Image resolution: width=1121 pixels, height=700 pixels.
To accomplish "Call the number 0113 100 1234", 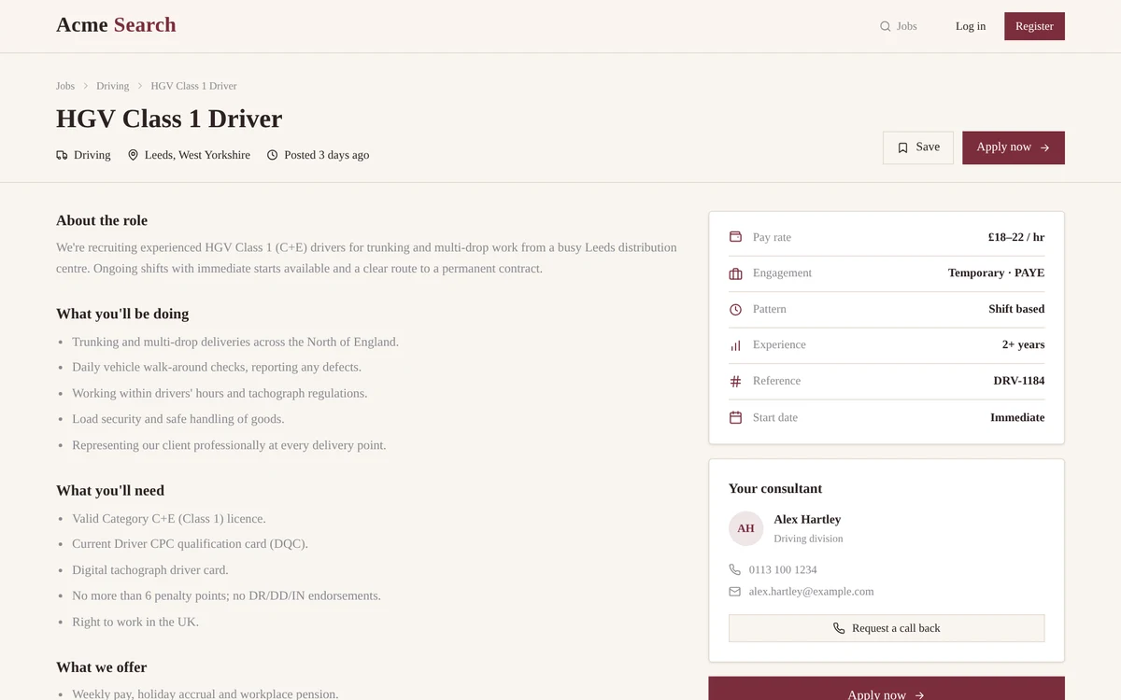I will [783, 569].
